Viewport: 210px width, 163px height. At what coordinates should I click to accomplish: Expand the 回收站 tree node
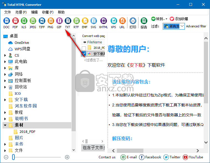click(x=5, y=87)
